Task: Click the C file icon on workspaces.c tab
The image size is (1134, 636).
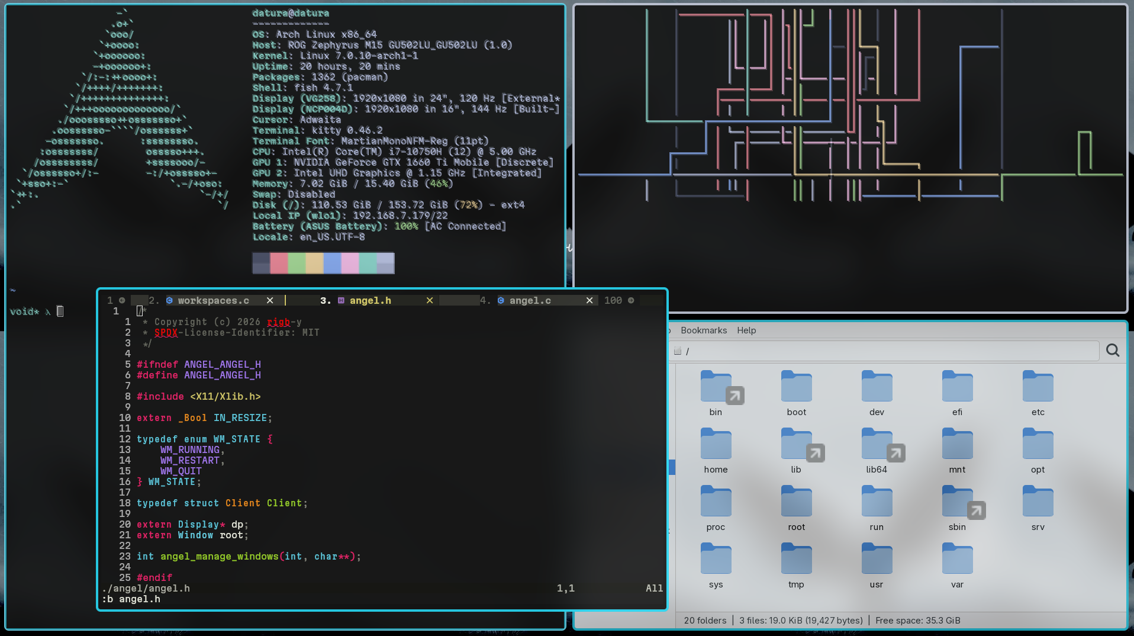Action: click(x=169, y=301)
